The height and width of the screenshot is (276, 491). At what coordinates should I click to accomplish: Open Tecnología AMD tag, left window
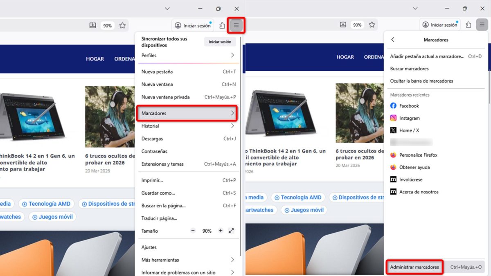coord(46,204)
